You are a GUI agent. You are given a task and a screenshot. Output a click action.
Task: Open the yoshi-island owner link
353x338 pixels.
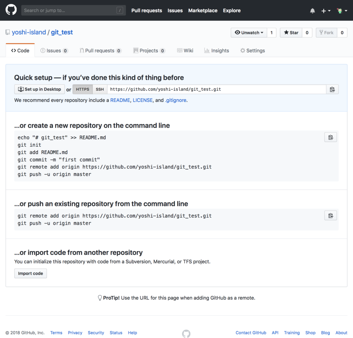pos(29,32)
